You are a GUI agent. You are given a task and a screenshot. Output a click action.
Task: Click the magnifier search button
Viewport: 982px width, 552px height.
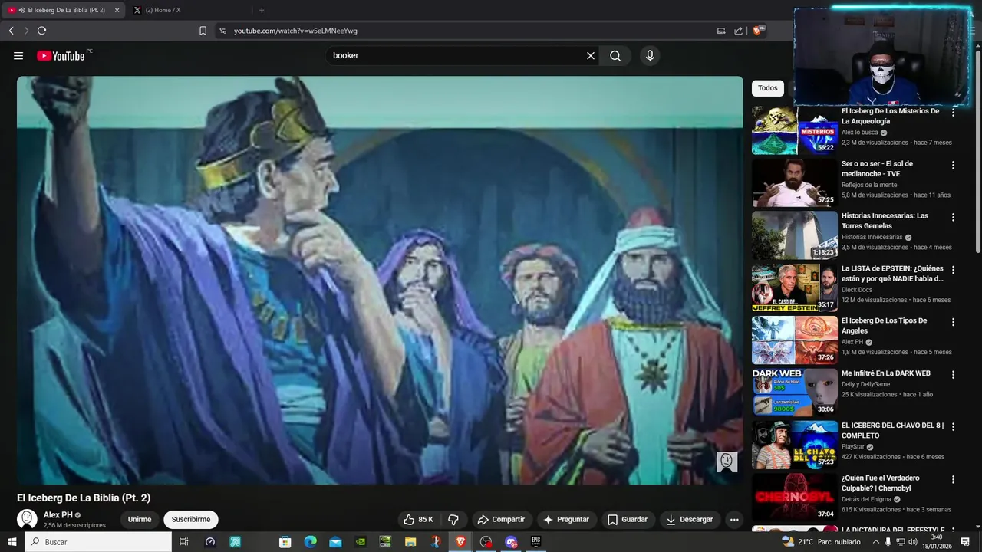[615, 55]
